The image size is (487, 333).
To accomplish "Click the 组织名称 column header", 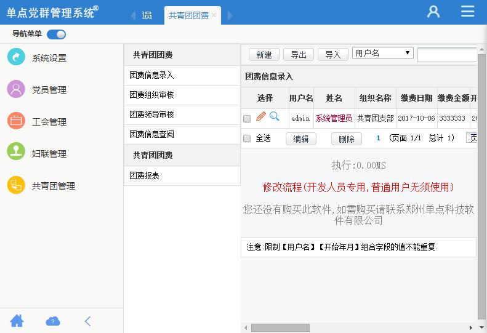I will coord(375,98).
